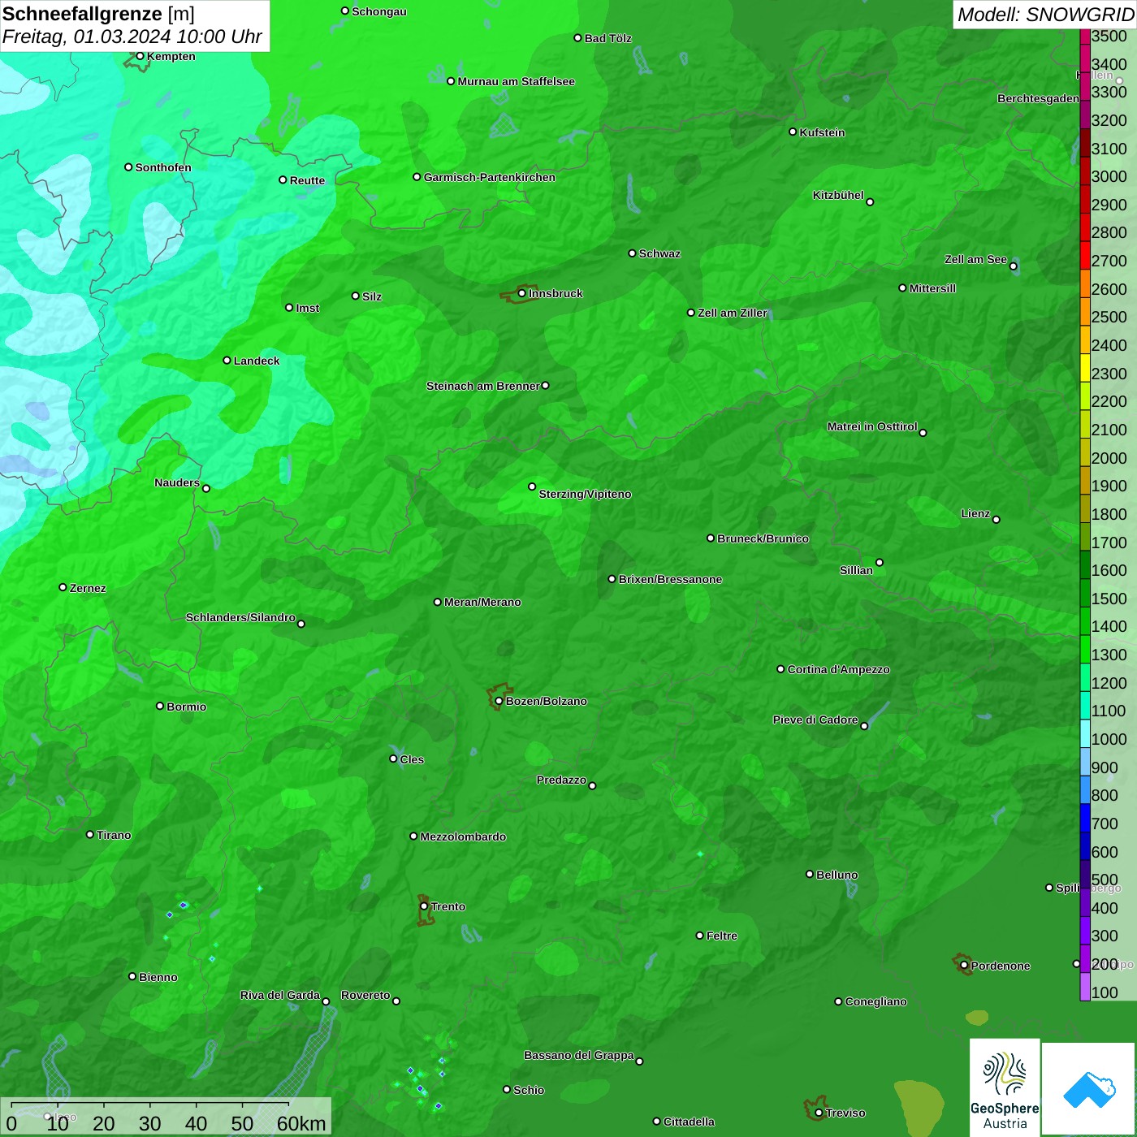Click the Mezzolombardo label

tap(463, 837)
